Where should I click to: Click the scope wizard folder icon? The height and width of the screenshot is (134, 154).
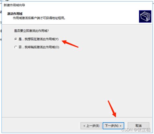point(145,17)
